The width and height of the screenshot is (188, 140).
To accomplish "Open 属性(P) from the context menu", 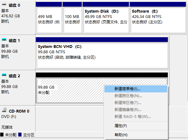I will click(136, 126).
